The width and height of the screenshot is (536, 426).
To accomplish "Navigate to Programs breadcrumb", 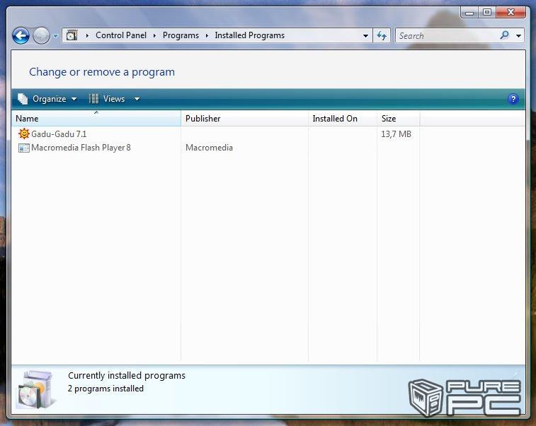I will tap(181, 35).
